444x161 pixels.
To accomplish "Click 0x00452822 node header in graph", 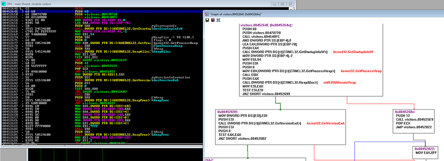I will 425,148.
